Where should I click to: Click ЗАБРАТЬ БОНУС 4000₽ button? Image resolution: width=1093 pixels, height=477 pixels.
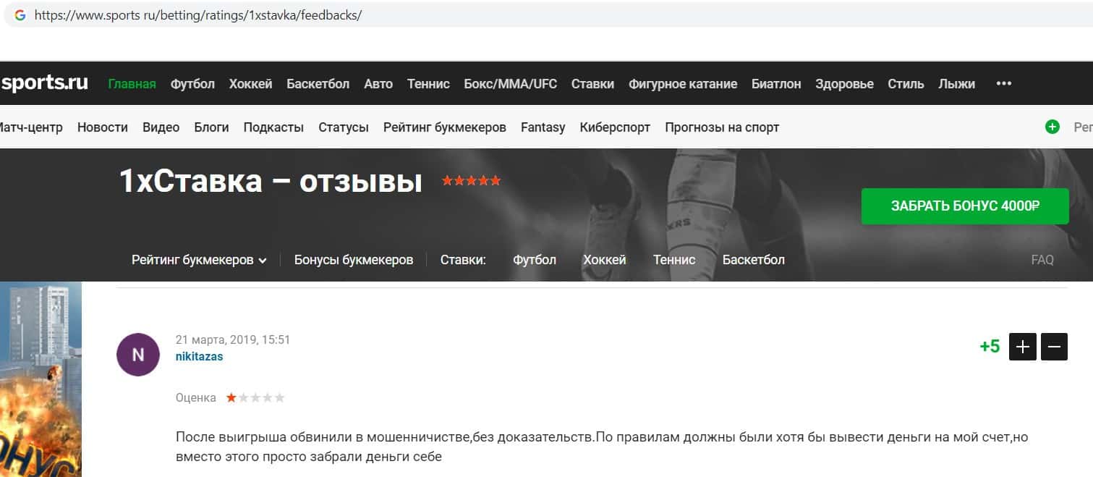pos(965,206)
